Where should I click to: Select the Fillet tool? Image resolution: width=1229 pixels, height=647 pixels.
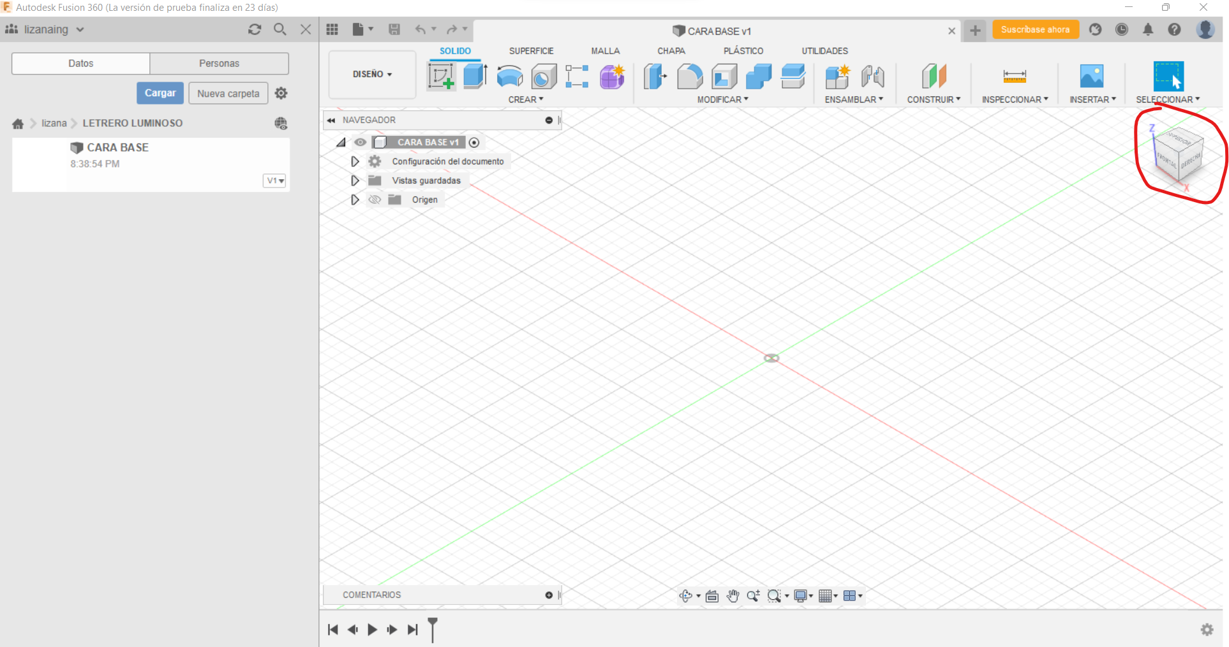(690, 76)
